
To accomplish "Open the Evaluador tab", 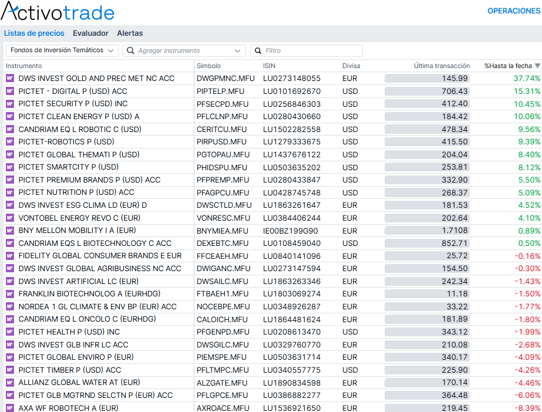I will (90, 33).
